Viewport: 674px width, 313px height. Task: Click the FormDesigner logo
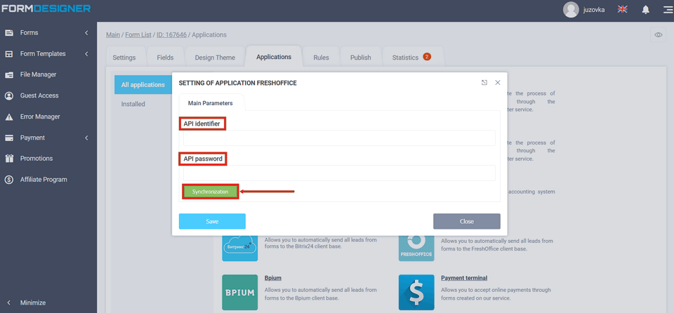coord(46,8)
